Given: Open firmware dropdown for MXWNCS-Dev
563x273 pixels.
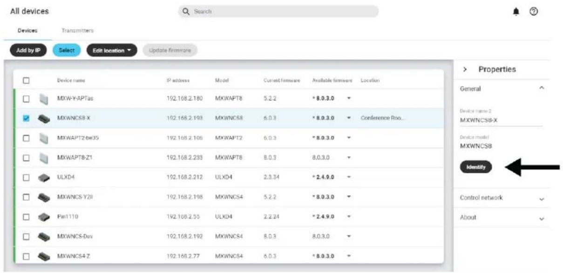Looking at the screenshot, I should tap(349, 236).
